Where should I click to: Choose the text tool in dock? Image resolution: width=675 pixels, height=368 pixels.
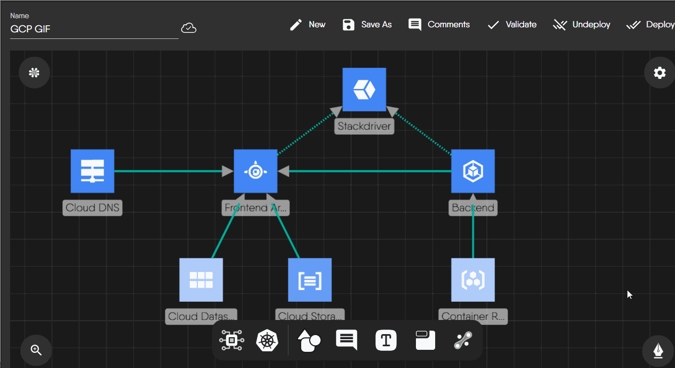[x=386, y=340]
